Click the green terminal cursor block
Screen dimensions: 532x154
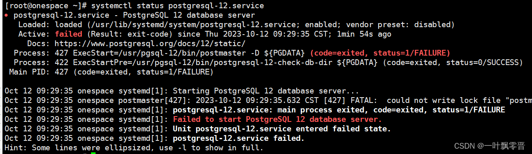tap(93, 153)
